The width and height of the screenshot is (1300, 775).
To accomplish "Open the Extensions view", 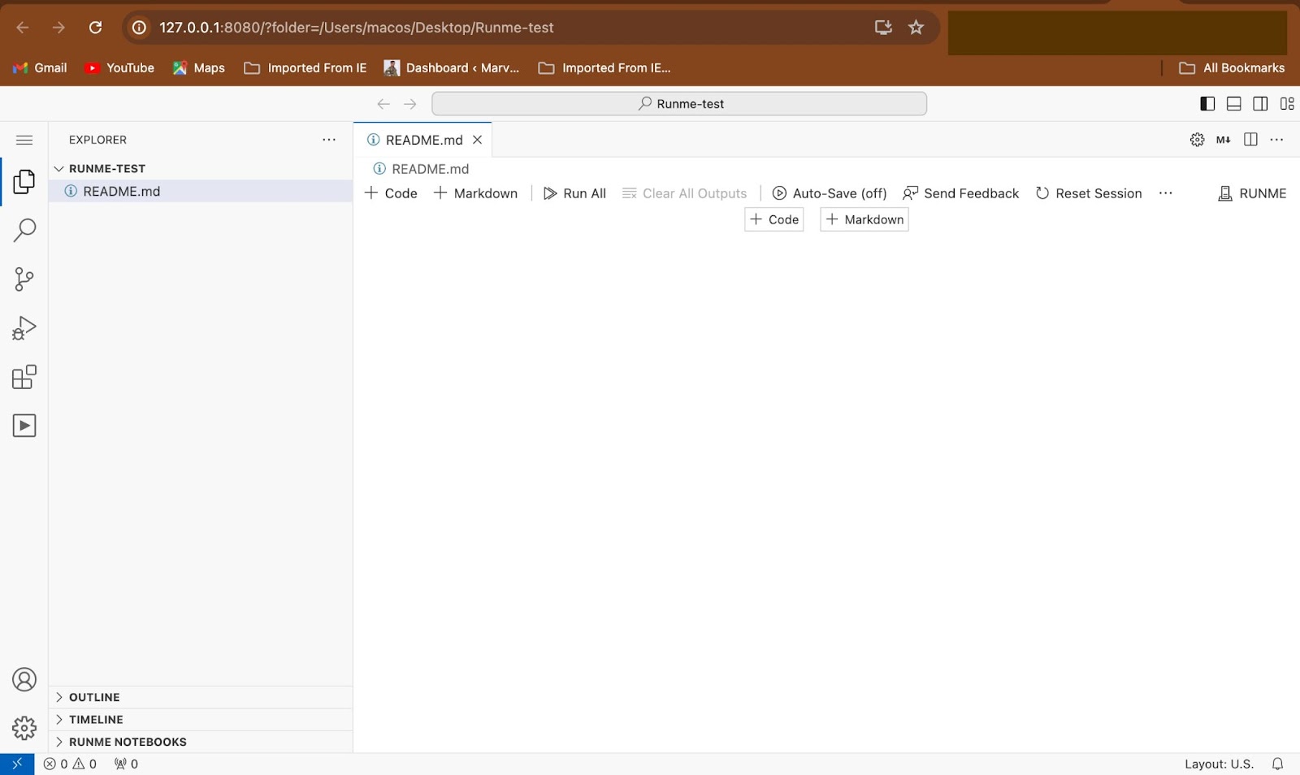I will click(24, 377).
